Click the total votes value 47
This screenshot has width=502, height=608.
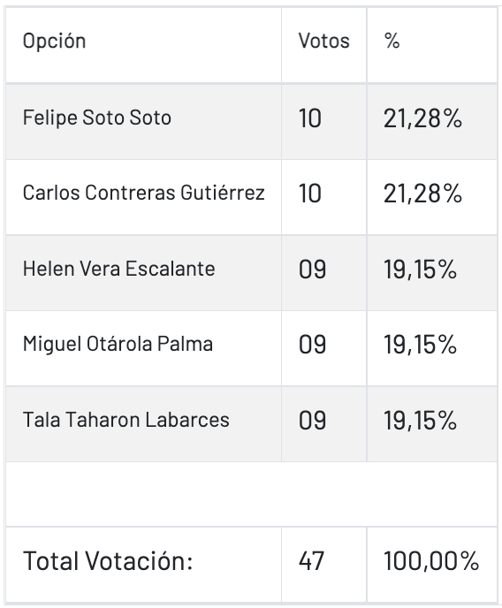(x=311, y=561)
